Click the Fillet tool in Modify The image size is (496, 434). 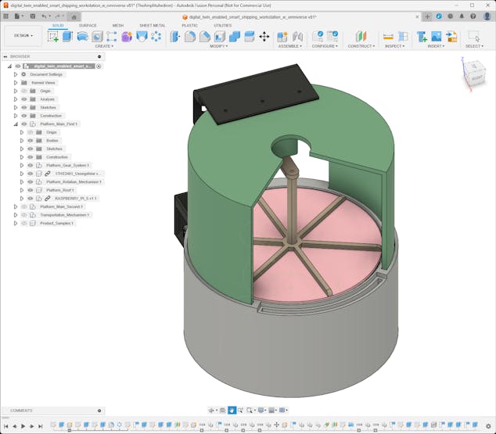pos(190,36)
